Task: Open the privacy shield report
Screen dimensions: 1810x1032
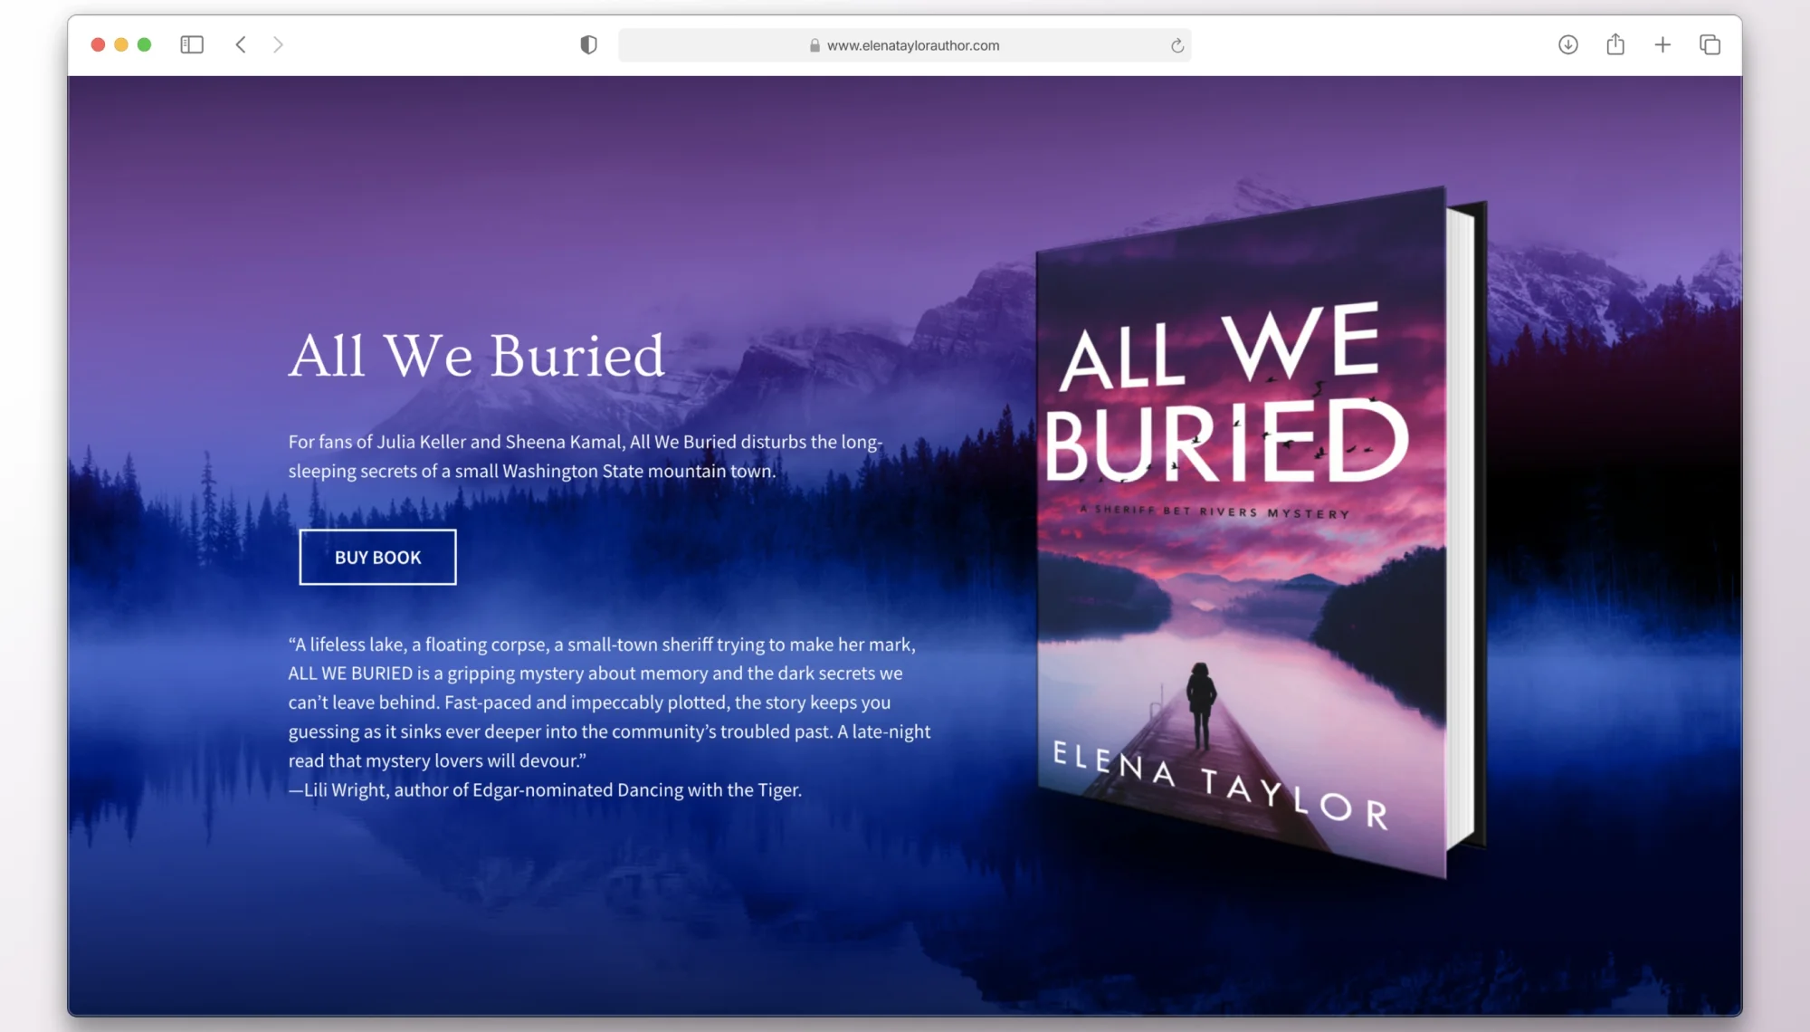Action: 588,44
